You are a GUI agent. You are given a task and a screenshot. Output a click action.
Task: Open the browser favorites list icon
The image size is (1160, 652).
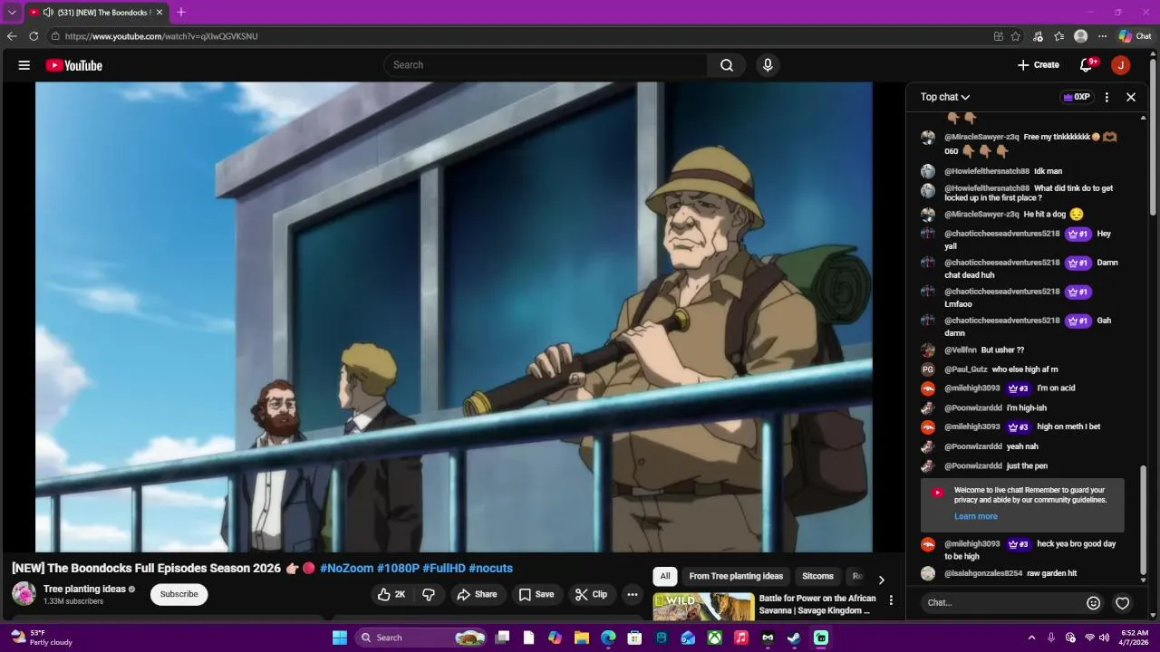(1059, 36)
